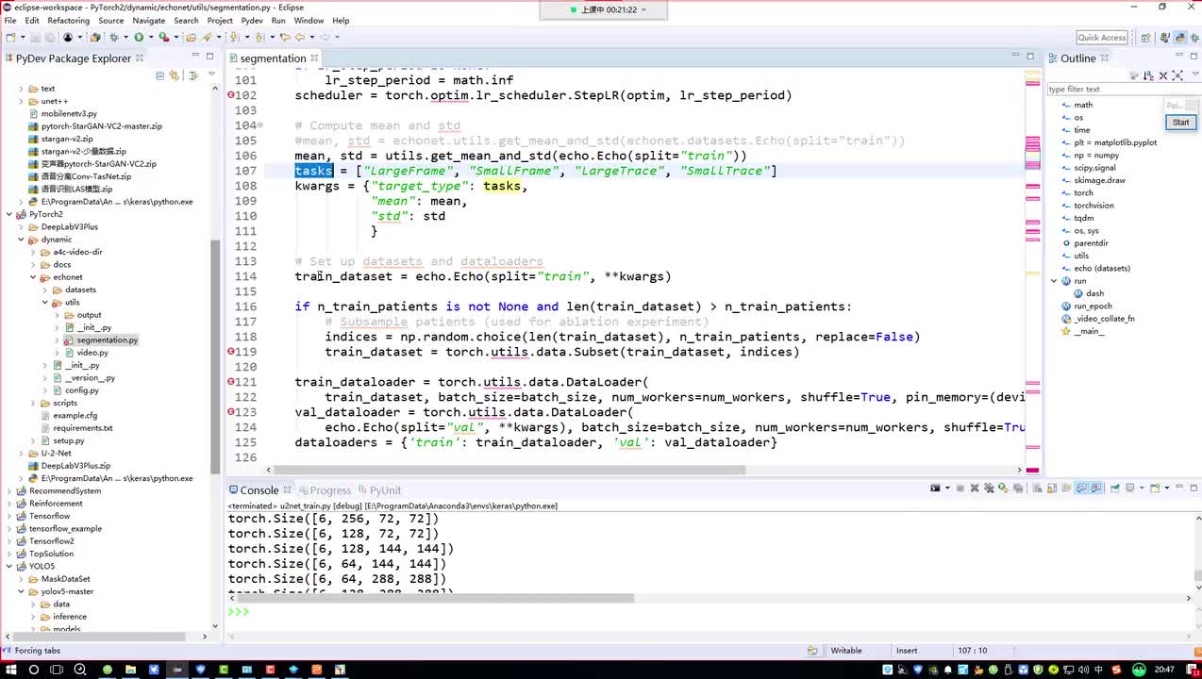Click the Start button in Outline panel
Screen dimensions: 1202x679
pyautogui.click(x=1180, y=123)
